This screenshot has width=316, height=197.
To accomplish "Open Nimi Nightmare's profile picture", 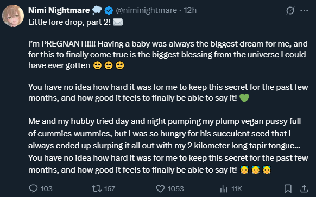I will pyautogui.click(x=13, y=16).
